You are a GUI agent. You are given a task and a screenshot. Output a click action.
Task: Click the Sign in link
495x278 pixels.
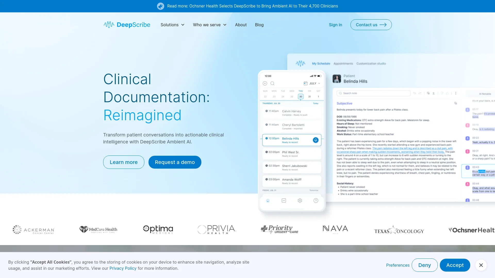[335, 25]
